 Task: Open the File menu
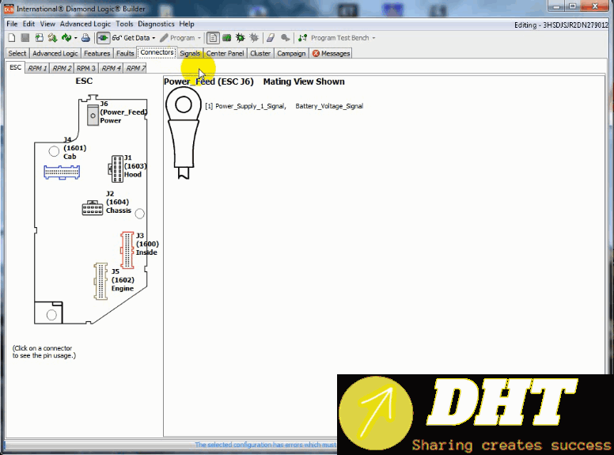click(x=12, y=24)
